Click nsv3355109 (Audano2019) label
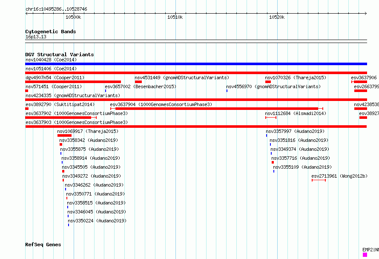The height and width of the screenshot is (259, 379). tap(302, 167)
